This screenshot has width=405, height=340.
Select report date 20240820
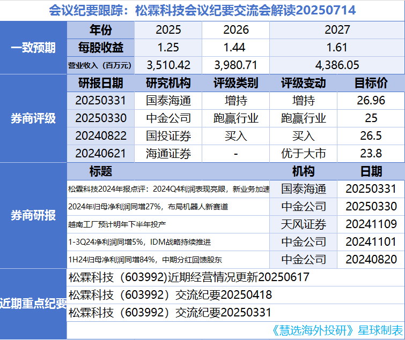coord(371,260)
